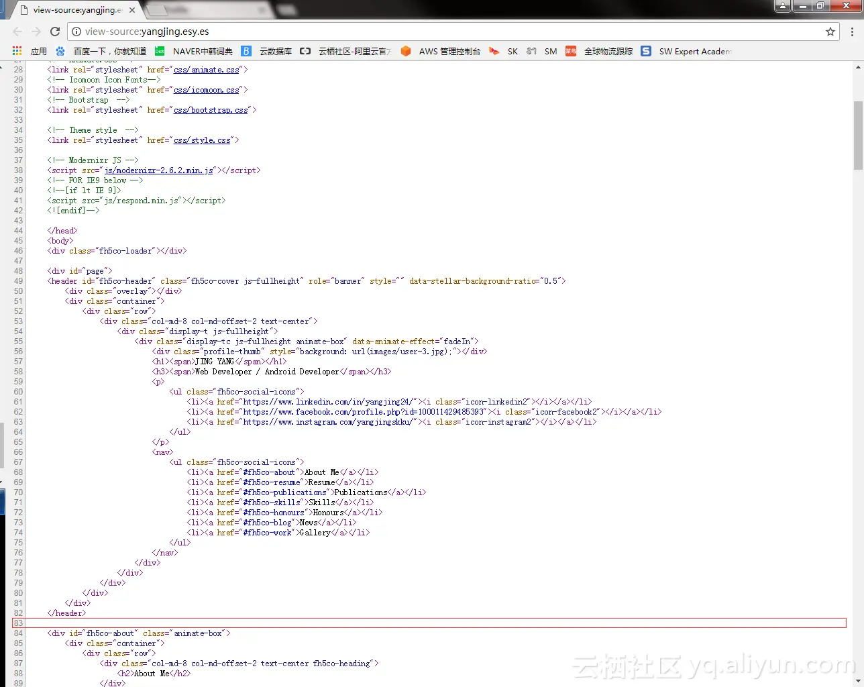The height and width of the screenshot is (687, 864).
Task: Click the js/respond.min.js source text
Action: (x=142, y=201)
